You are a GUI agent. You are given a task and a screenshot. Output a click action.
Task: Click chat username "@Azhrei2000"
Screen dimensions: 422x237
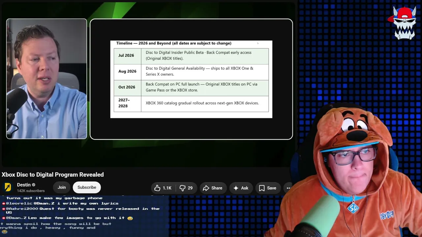point(22,209)
